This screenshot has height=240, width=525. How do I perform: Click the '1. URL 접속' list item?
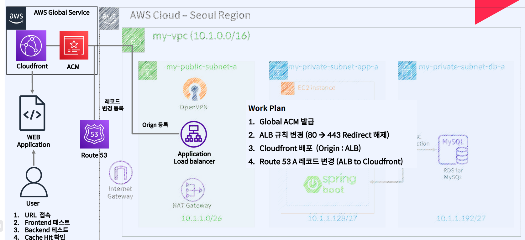pyautogui.click(x=32, y=215)
